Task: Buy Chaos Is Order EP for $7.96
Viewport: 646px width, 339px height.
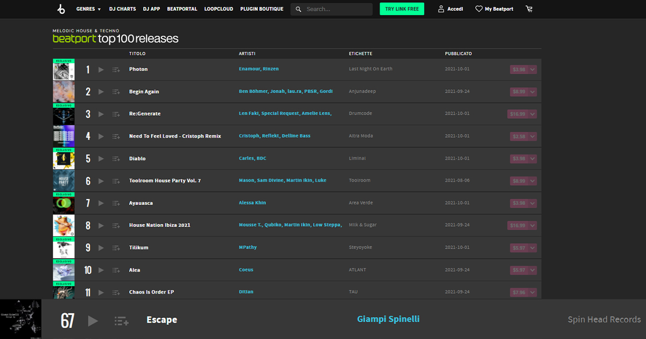Action: [x=519, y=293]
